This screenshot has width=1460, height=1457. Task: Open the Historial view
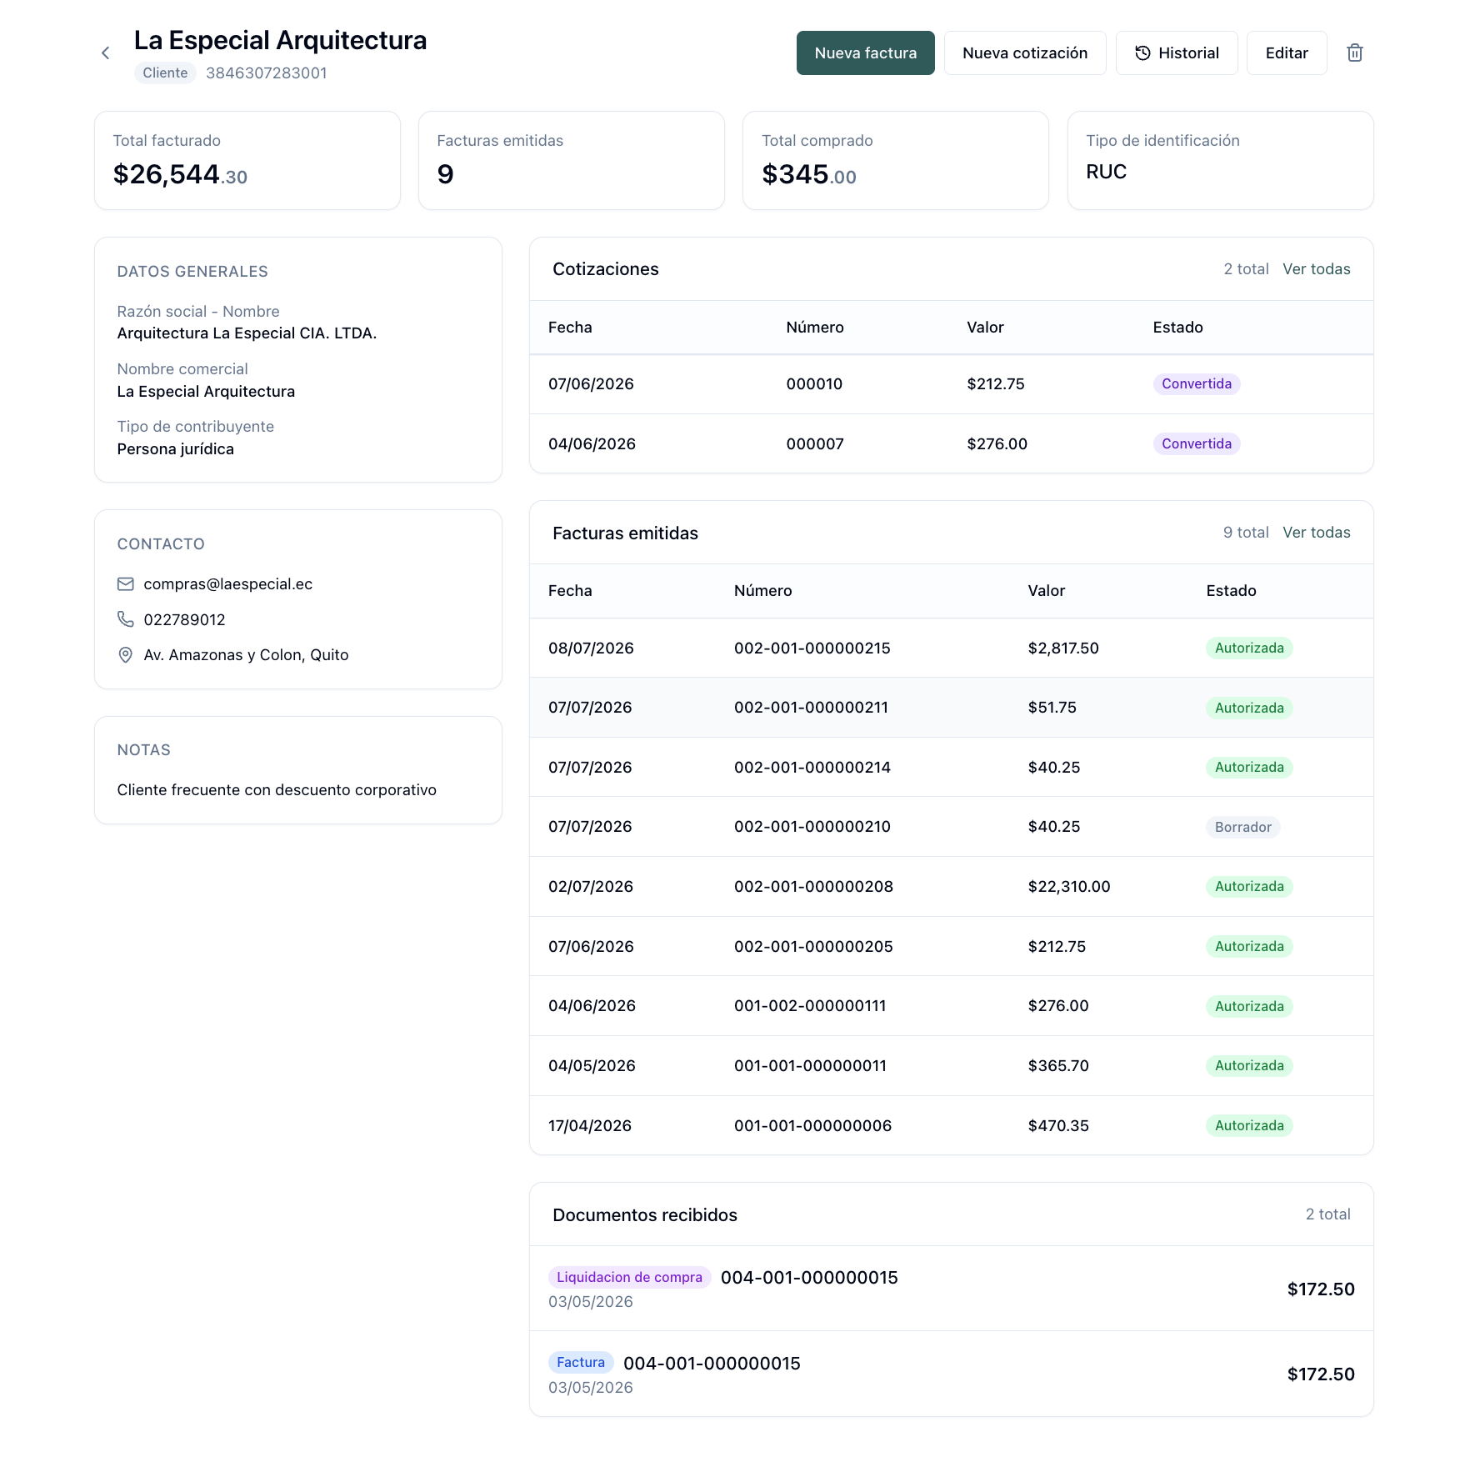click(x=1177, y=53)
